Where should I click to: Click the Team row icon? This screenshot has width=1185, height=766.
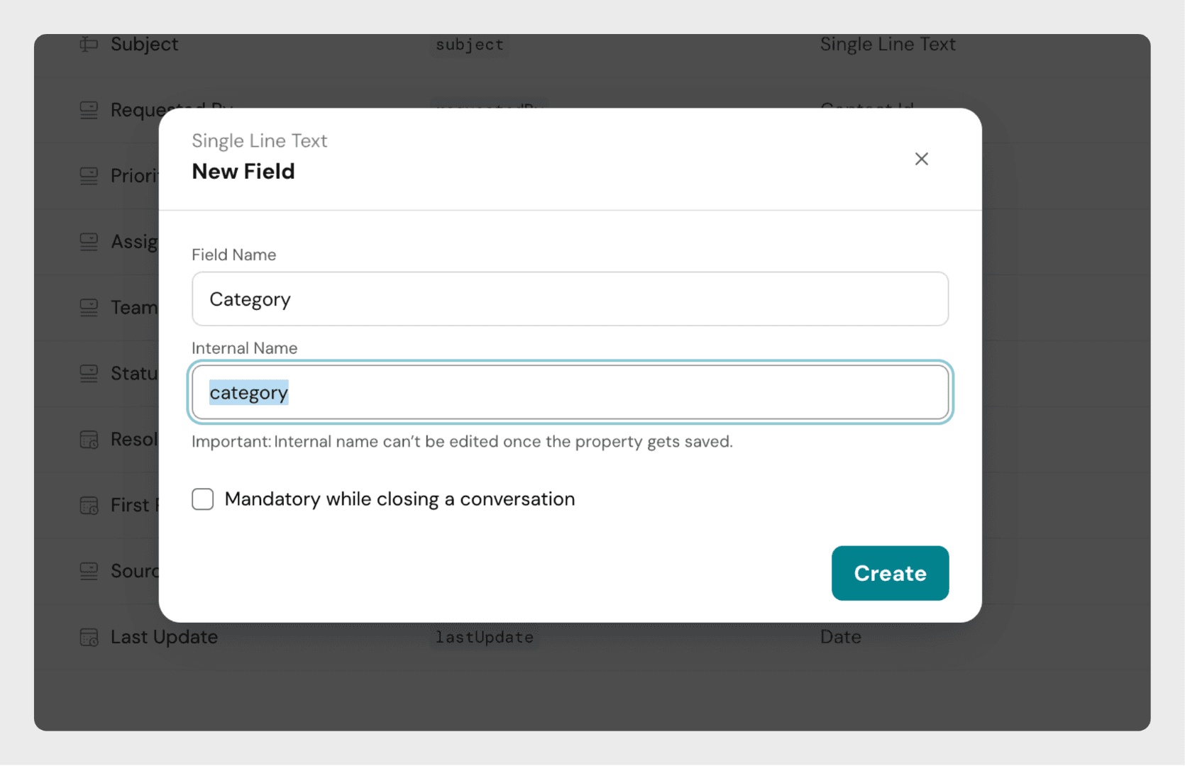(x=89, y=308)
